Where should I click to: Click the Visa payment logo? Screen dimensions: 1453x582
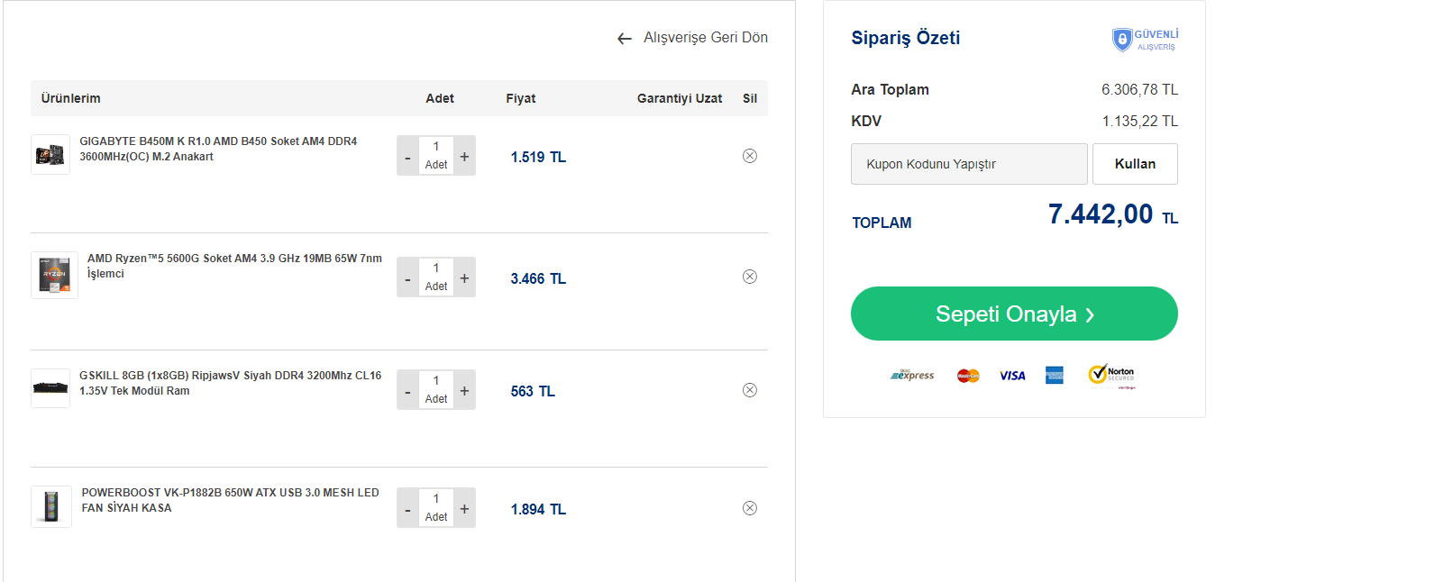coord(1012,376)
